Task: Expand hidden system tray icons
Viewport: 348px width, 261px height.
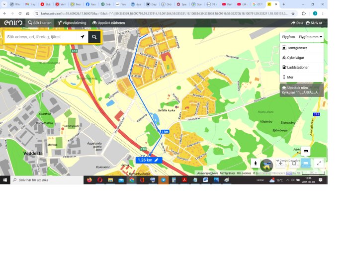Action: click(288, 180)
